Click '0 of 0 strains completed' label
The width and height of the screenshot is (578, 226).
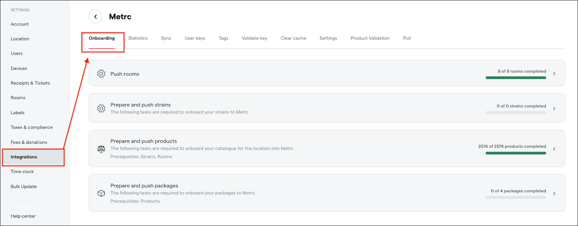pos(521,106)
